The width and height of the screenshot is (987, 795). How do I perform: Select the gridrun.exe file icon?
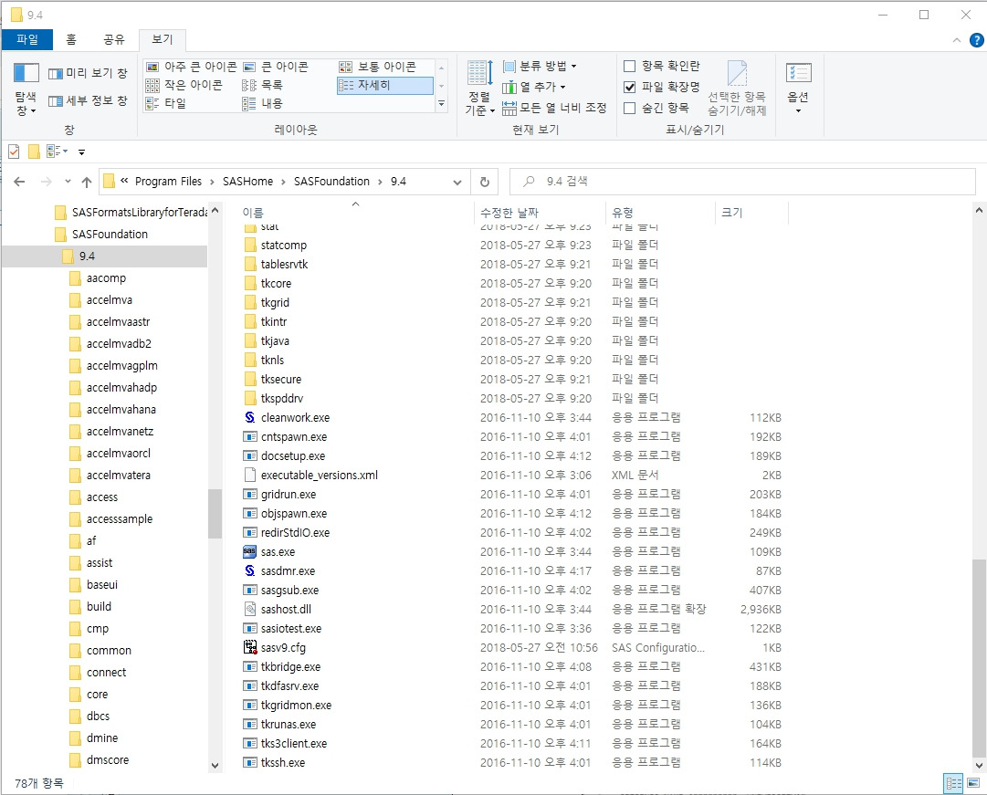pyautogui.click(x=250, y=494)
